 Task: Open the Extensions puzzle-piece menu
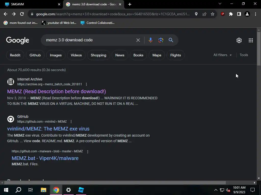pos(231,14)
